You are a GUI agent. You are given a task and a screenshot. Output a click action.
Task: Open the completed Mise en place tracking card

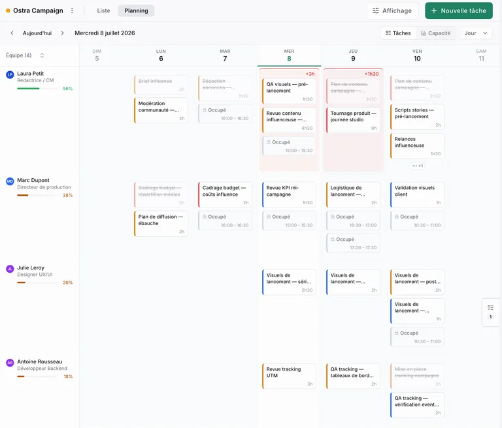pos(417,376)
